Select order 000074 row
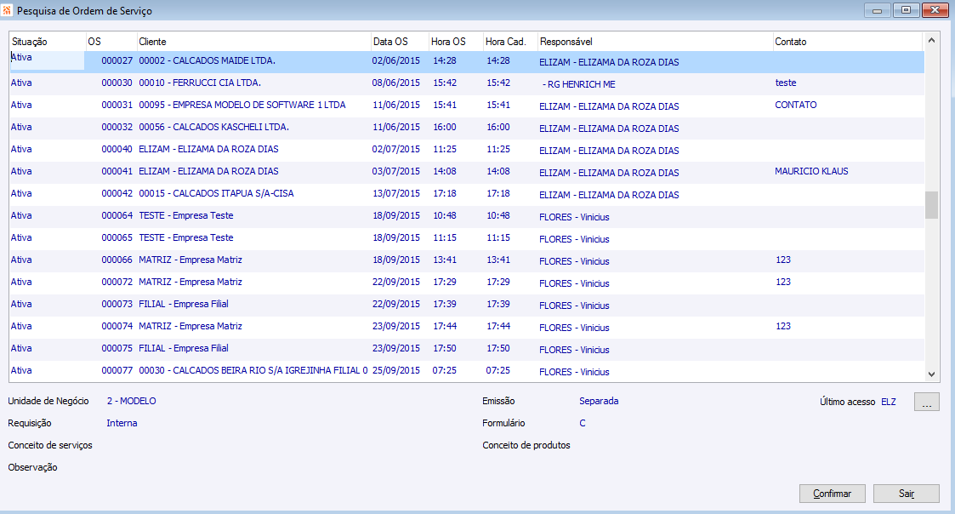 point(467,327)
